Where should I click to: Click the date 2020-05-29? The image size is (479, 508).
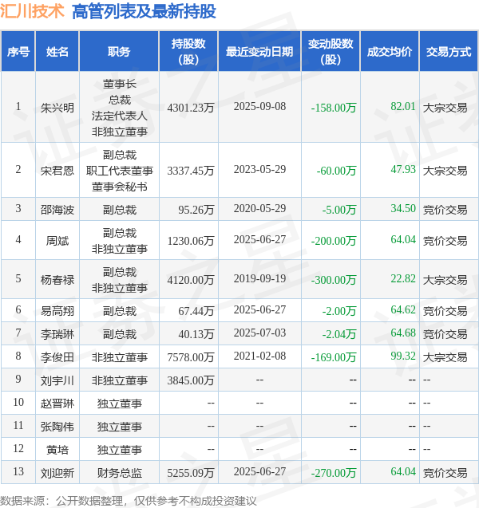point(259,208)
